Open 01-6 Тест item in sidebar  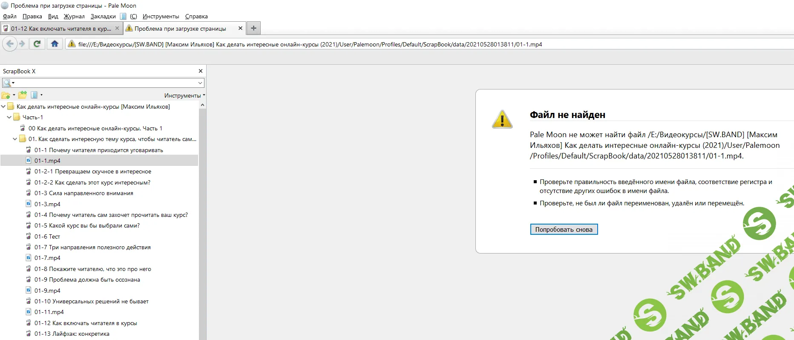pyautogui.click(x=47, y=236)
